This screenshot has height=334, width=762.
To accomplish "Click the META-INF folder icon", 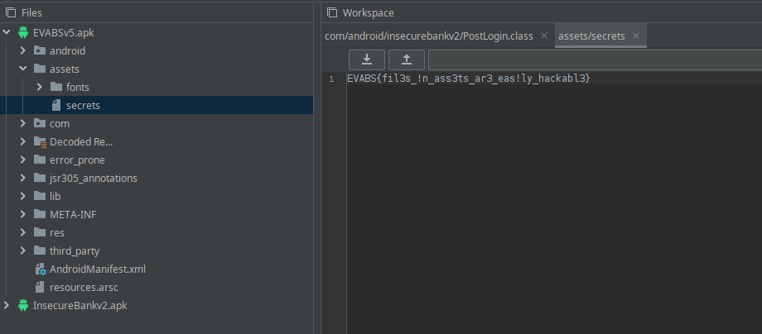I will tap(40, 214).
